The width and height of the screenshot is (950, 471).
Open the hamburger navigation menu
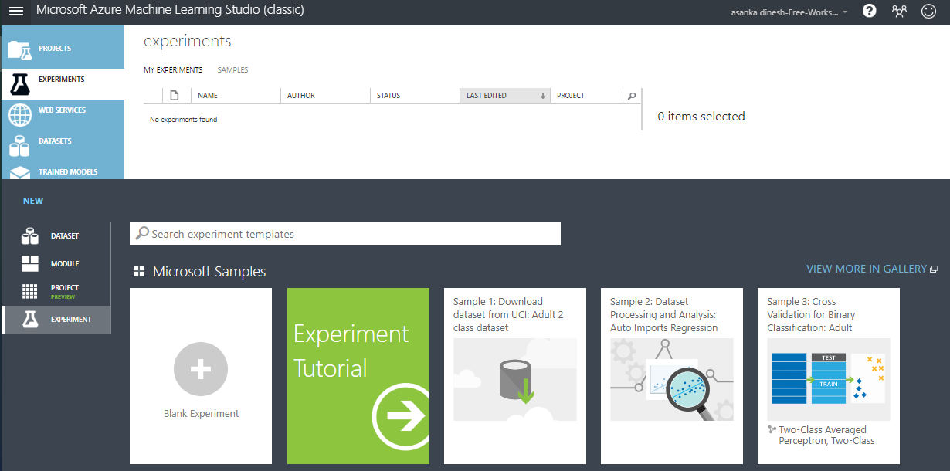point(16,11)
